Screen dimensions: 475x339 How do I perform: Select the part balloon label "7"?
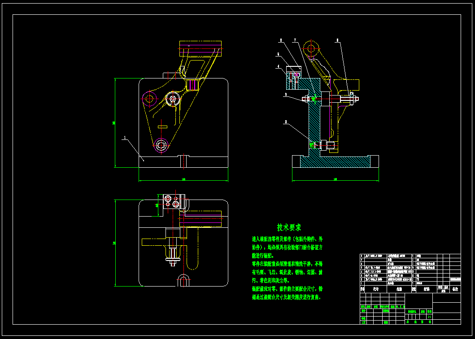(294, 40)
